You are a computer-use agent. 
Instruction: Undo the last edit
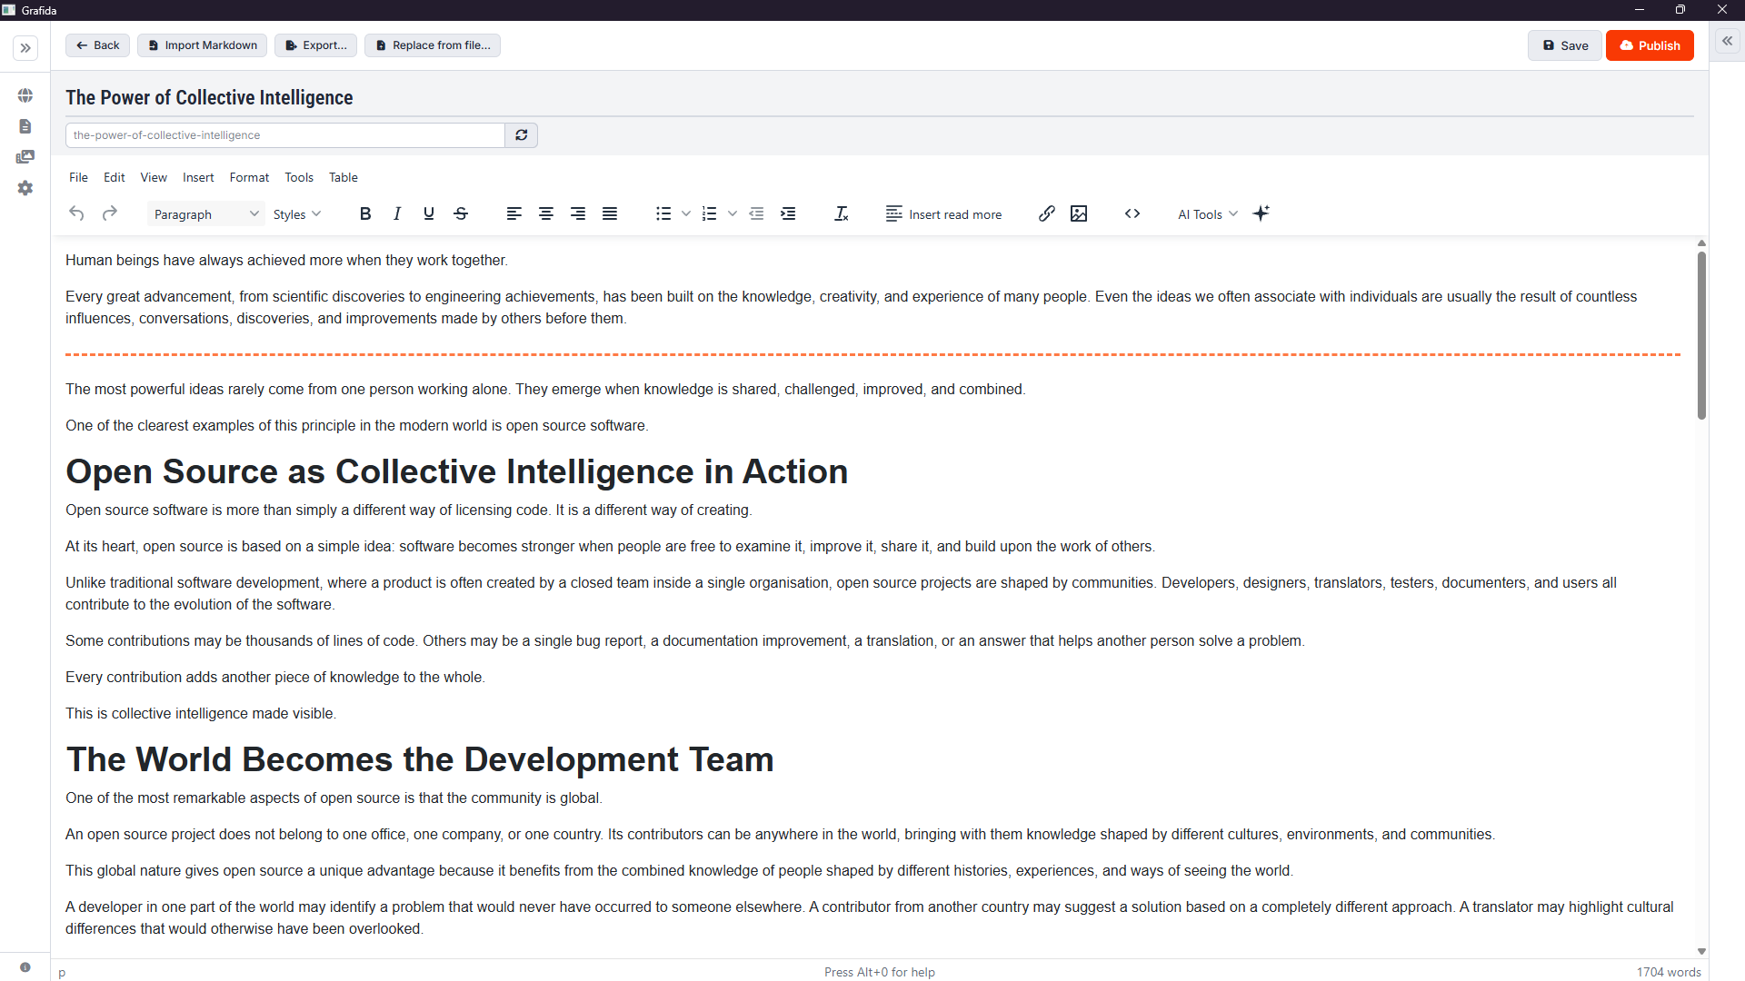(77, 213)
